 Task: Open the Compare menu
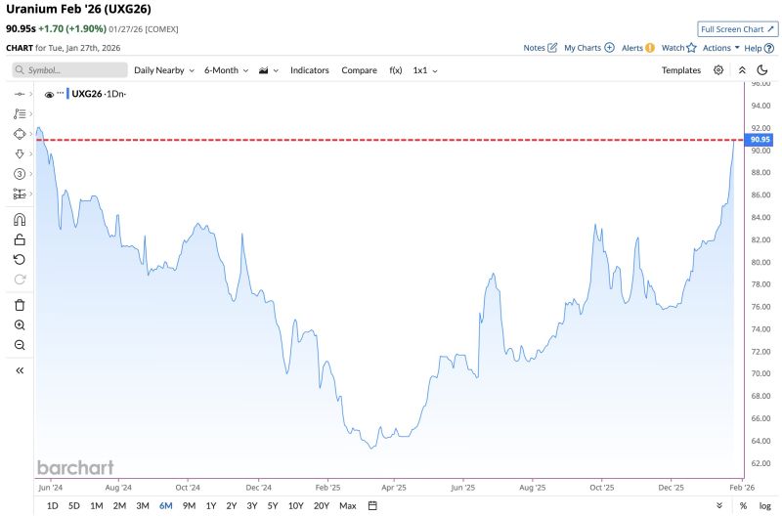(359, 70)
